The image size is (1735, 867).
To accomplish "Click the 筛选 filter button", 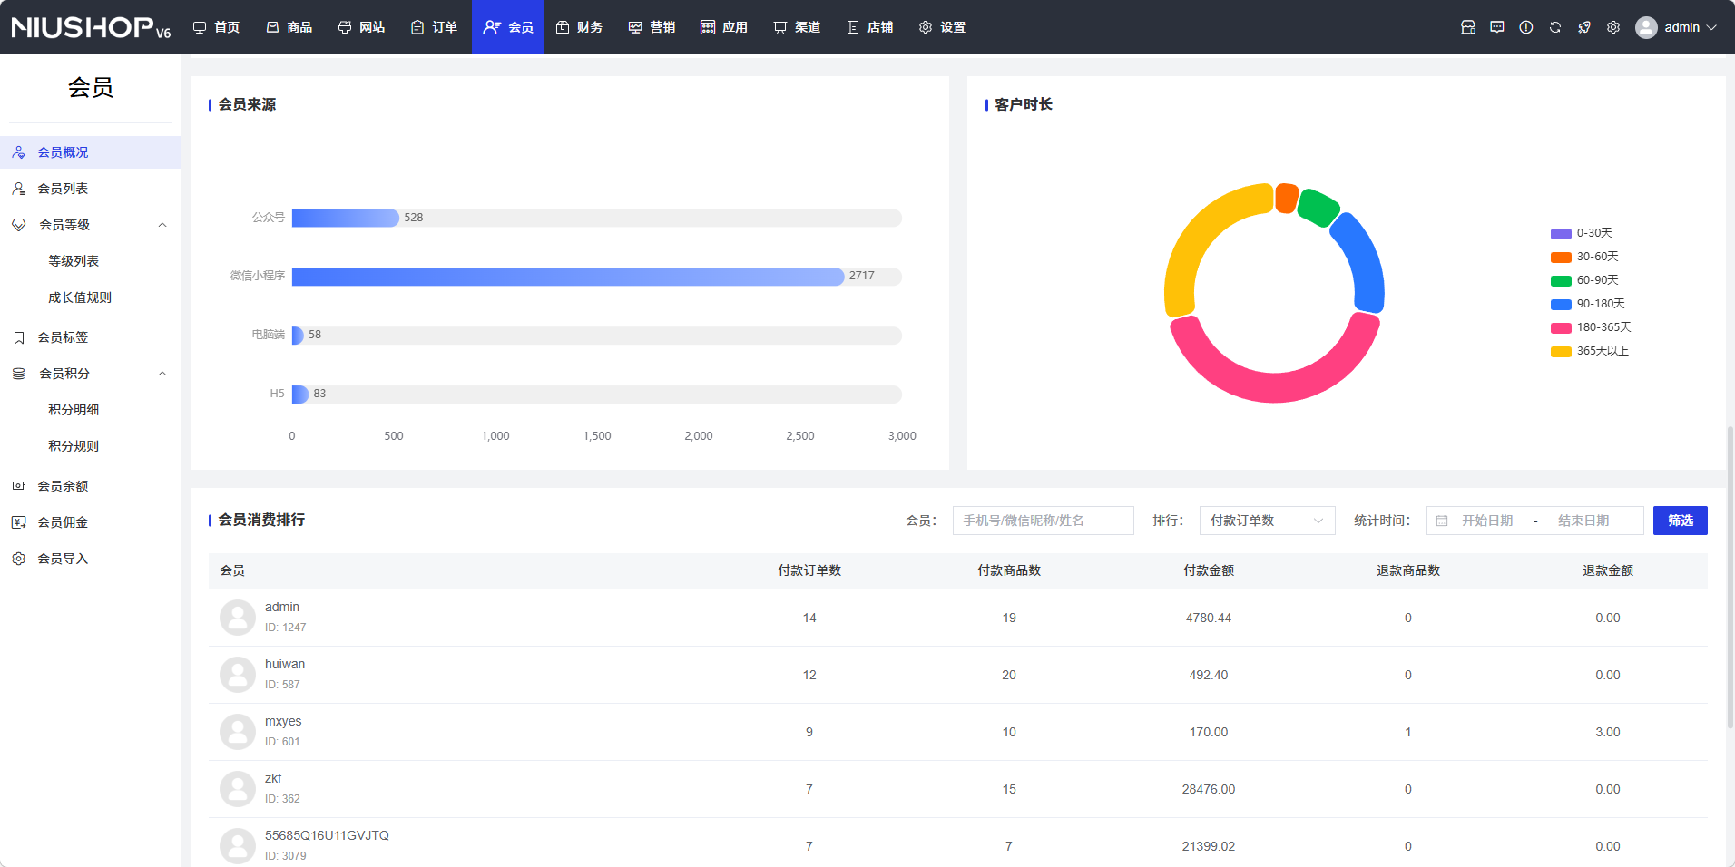I will click(1680, 521).
